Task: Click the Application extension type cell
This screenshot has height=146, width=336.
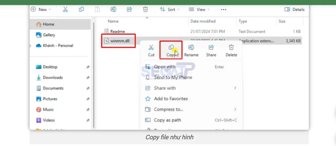Action: 256,41
